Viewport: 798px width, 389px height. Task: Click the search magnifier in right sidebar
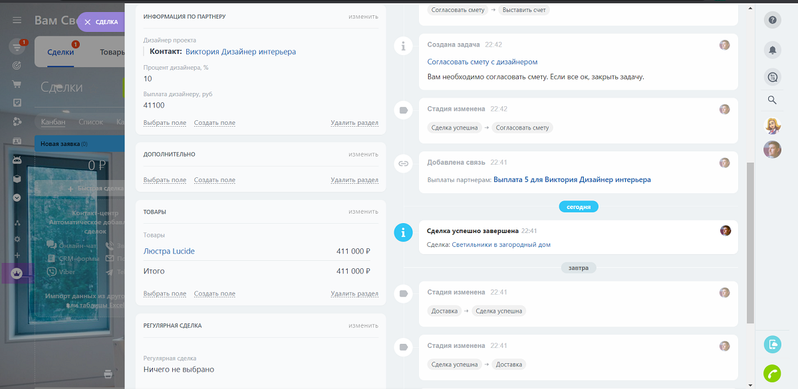pyautogui.click(x=772, y=100)
